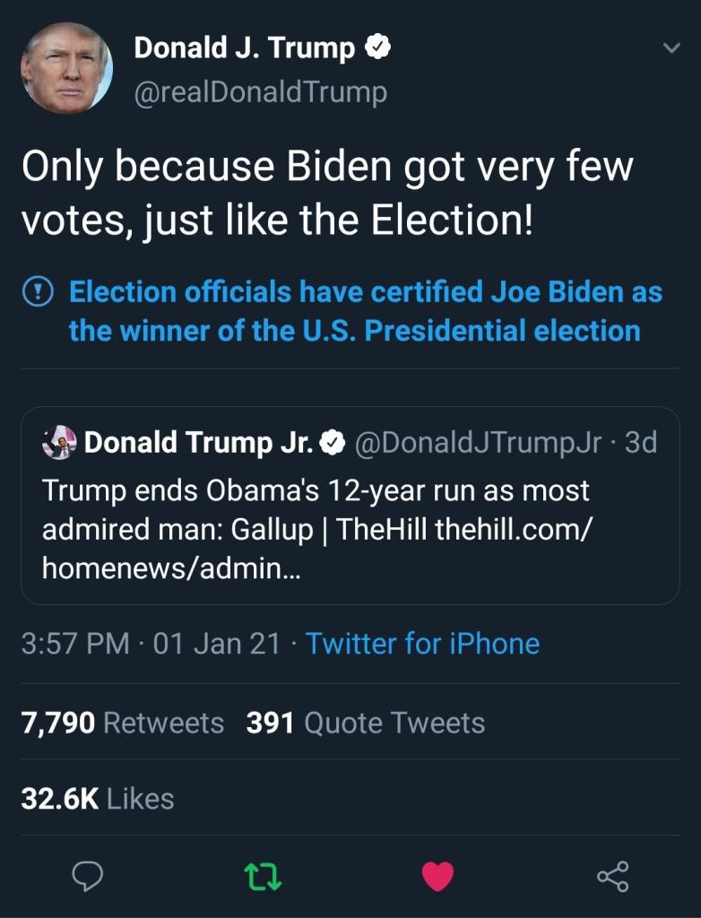View the 32.6K Likes list
Viewport: 701px width, 918px height.
coord(98,799)
